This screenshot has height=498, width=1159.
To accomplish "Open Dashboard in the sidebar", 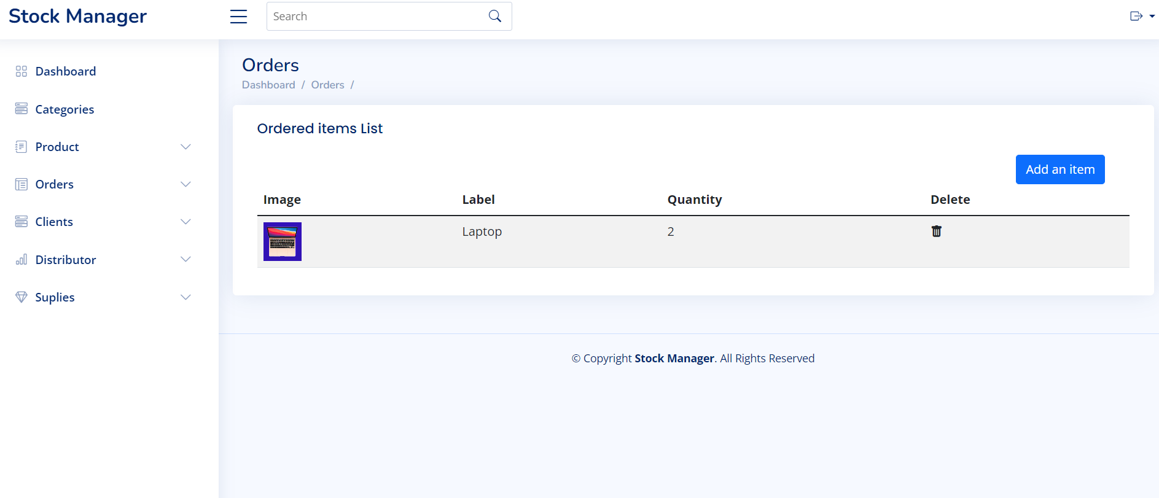I will pyautogui.click(x=66, y=71).
